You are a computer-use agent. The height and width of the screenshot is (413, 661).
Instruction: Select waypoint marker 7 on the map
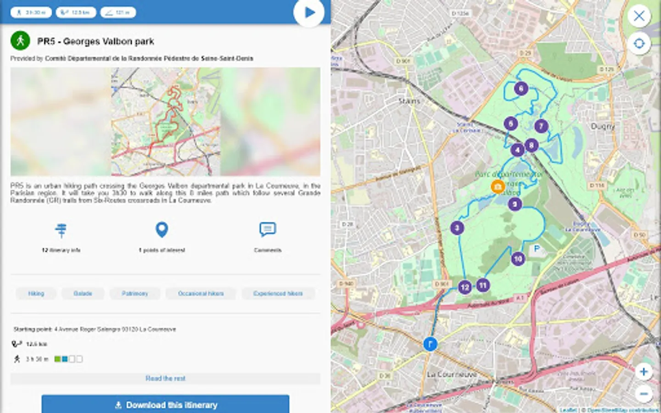pyautogui.click(x=541, y=126)
